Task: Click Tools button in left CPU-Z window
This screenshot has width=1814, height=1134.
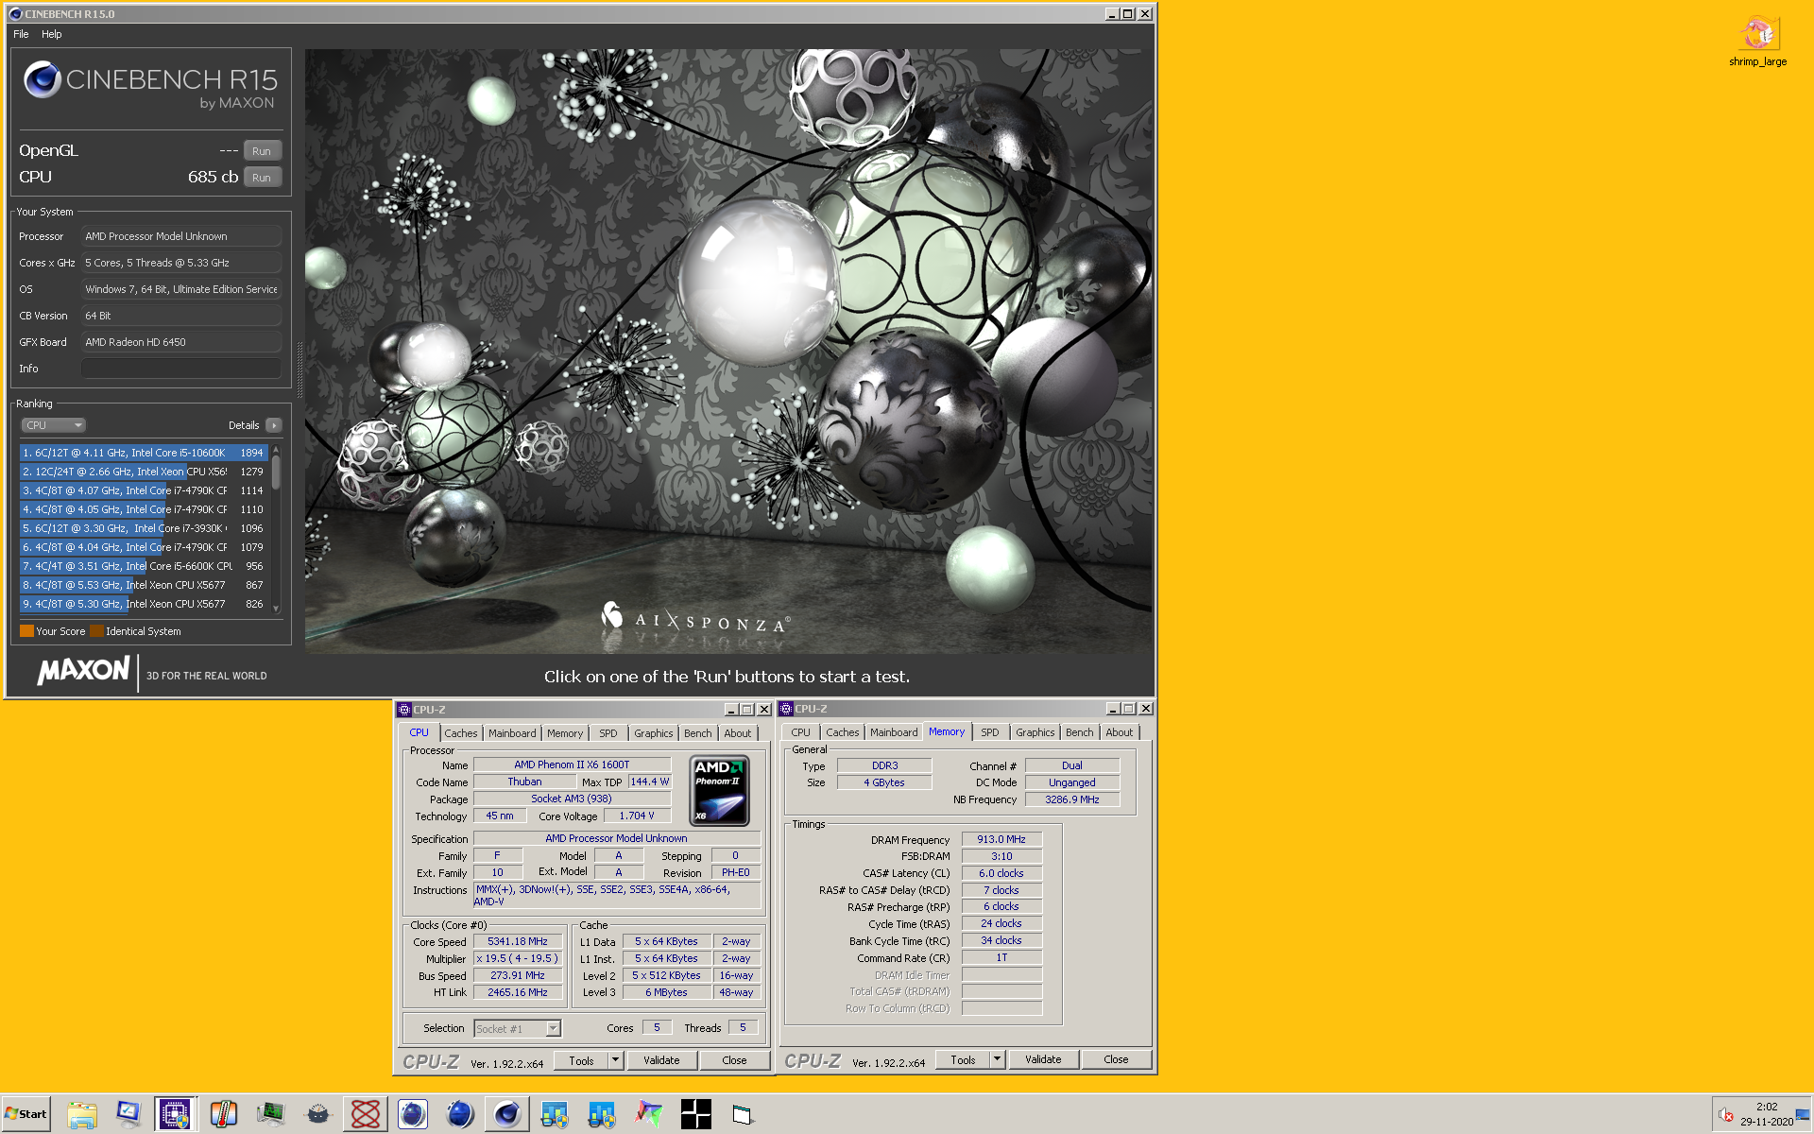Action: (581, 1060)
